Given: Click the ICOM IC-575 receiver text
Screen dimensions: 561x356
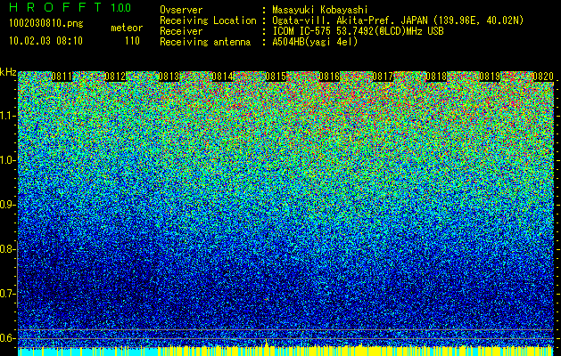Looking at the screenshot, I should tap(358, 31).
